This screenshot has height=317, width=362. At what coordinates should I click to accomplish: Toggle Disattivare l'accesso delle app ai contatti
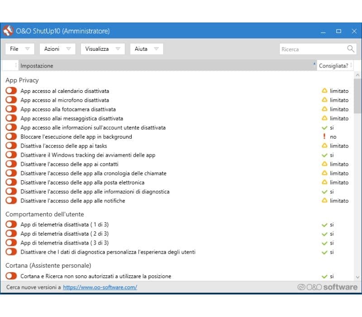[x=11, y=164]
